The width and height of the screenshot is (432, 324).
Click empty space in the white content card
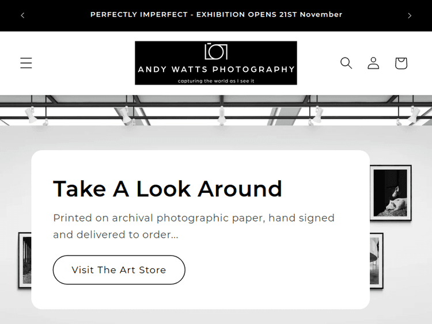click(x=288, y=276)
